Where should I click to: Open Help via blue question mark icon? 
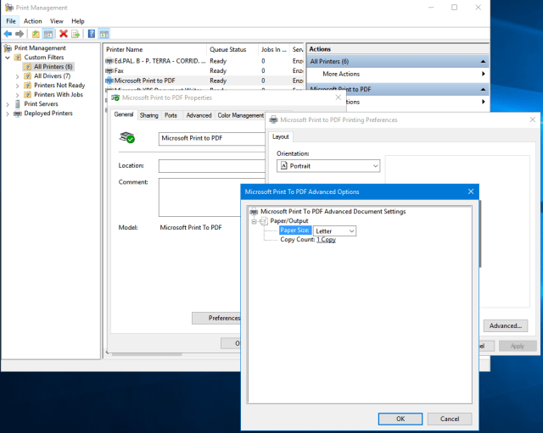[x=91, y=34]
